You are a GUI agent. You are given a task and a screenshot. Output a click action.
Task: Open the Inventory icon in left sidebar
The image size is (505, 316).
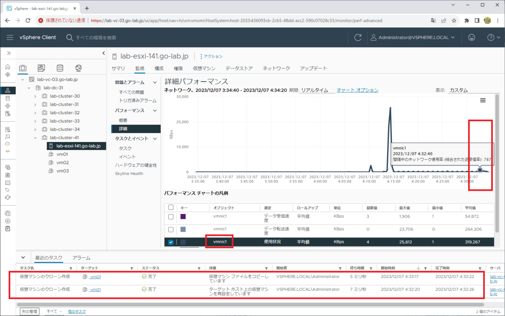click(x=8, y=90)
